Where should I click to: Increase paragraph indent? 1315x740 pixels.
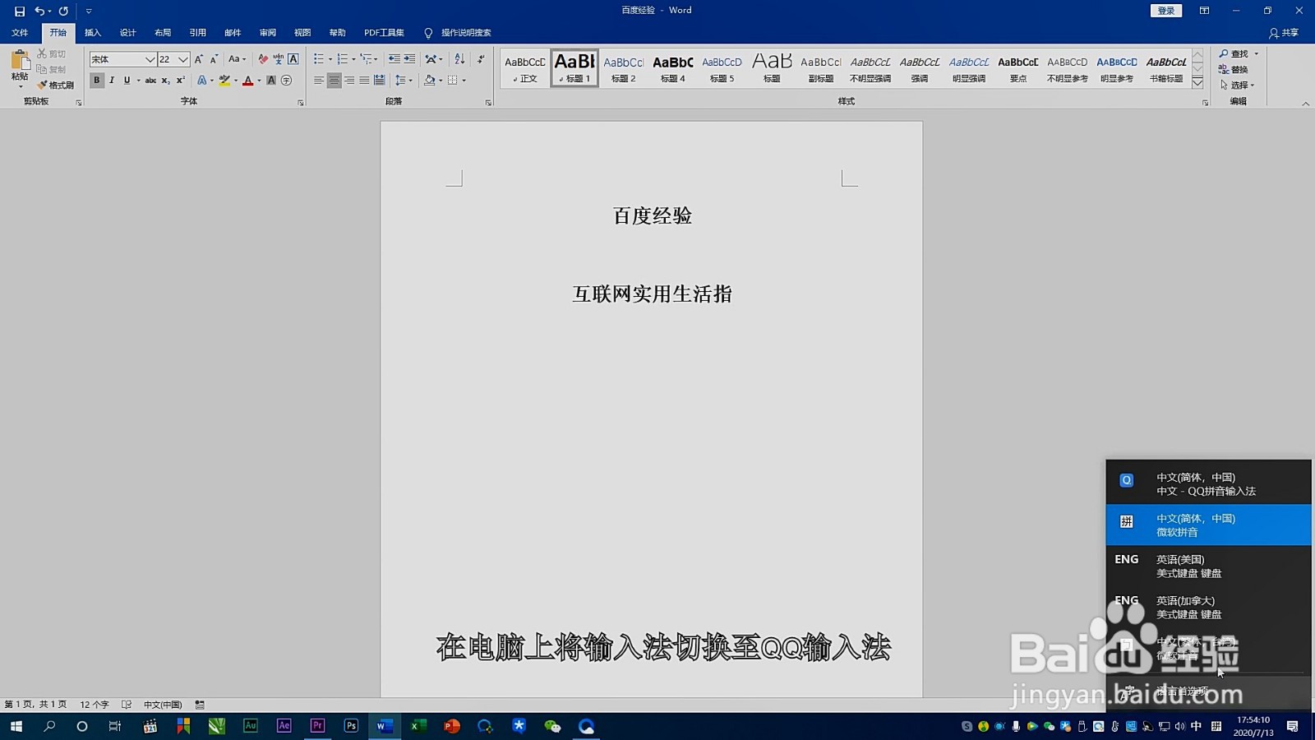coord(409,59)
